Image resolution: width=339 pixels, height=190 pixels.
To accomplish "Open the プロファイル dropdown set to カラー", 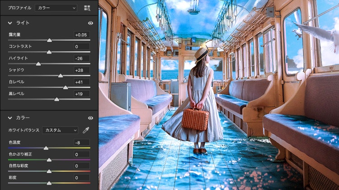I will click(56, 8).
